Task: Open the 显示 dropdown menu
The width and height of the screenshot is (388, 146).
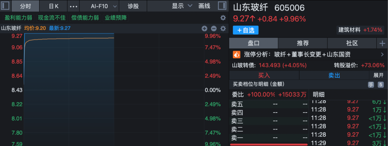Action: pos(182,6)
